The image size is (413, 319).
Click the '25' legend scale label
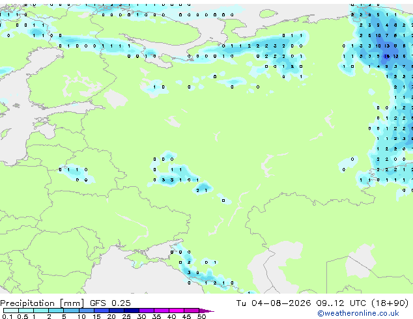tap(126, 316)
